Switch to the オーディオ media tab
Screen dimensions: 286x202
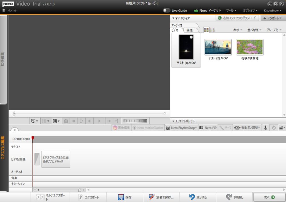point(177,25)
